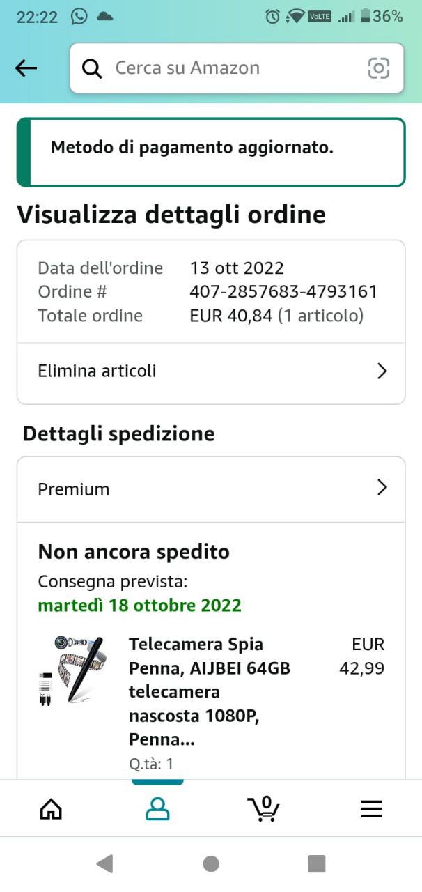The width and height of the screenshot is (422, 892).
Task: Tap the martedì 18 ottobre 2022 delivery date
Action: [139, 605]
